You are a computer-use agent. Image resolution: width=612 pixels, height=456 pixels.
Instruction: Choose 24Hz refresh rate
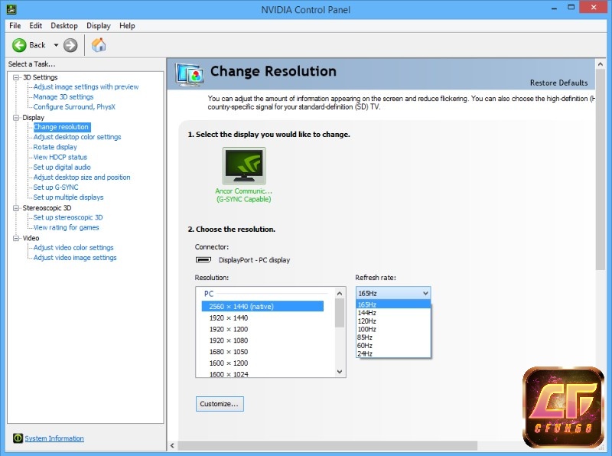coord(393,353)
